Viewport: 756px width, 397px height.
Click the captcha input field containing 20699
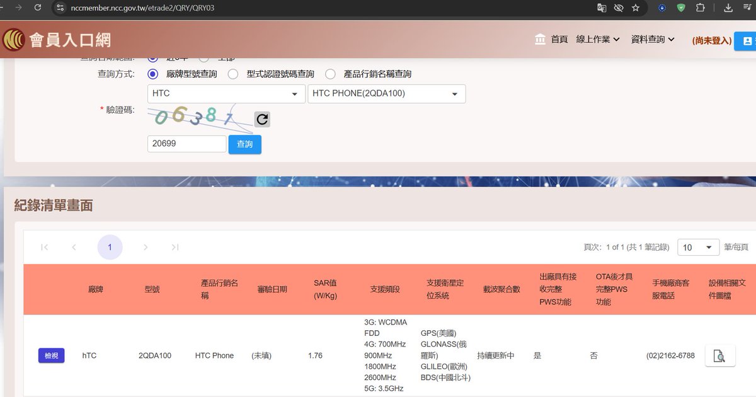186,144
